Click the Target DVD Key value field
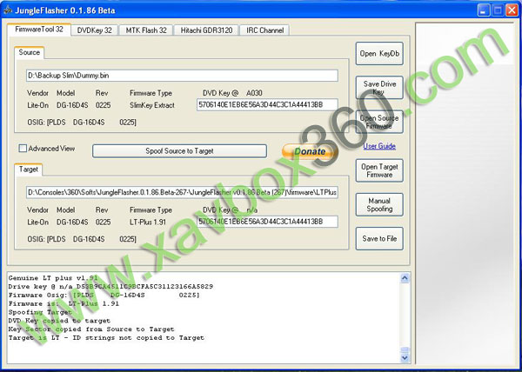Screen dimensions: 522x372 (x=267, y=222)
